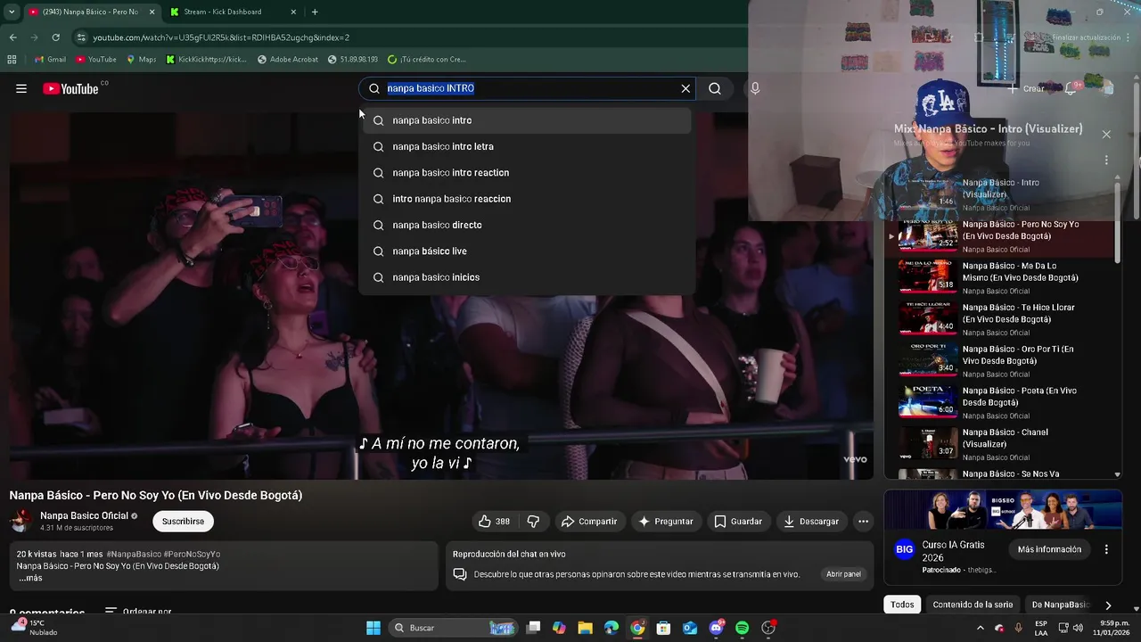Choose suggestion 'nanpa basico intro reaction'
The width and height of the screenshot is (1141, 642).
526,172
